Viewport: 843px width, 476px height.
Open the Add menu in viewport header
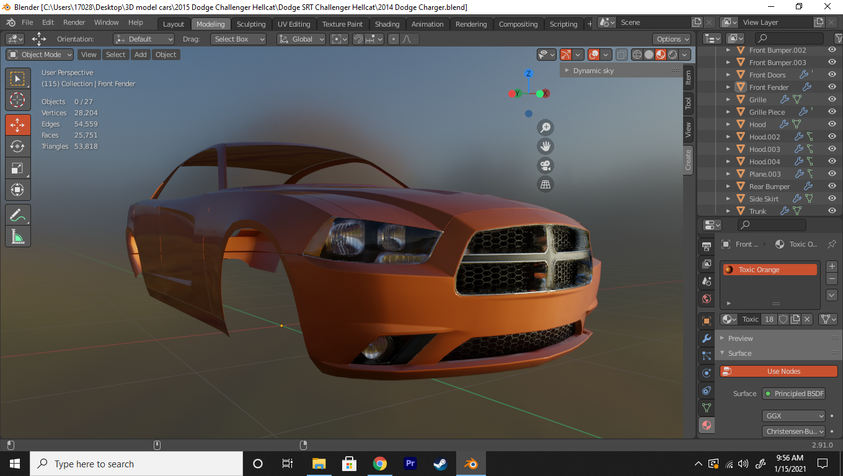click(141, 55)
